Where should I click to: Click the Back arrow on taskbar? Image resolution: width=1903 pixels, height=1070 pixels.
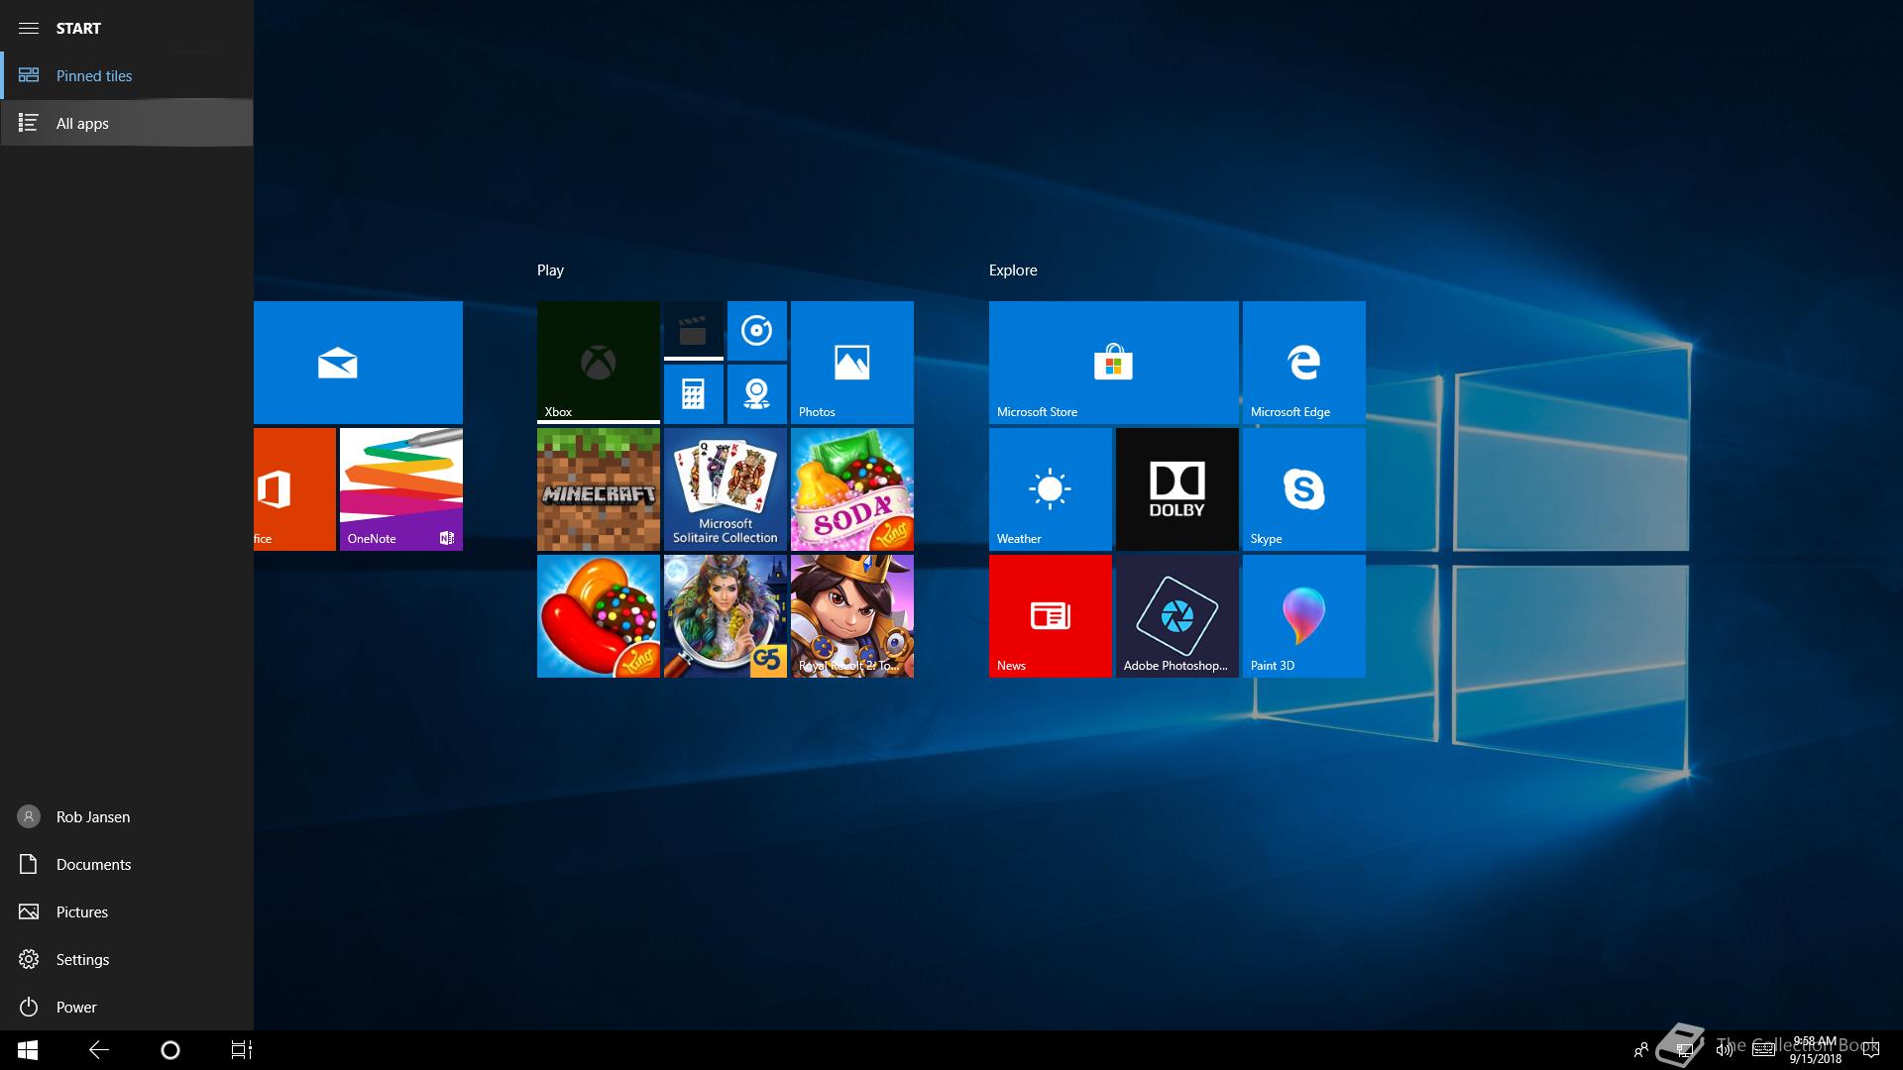click(x=99, y=1050)
